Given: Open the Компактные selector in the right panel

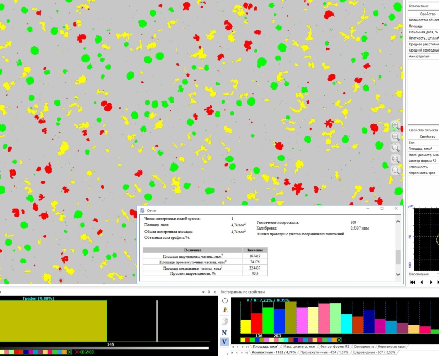Looking at the screenshot, I should tap(423, 6).
